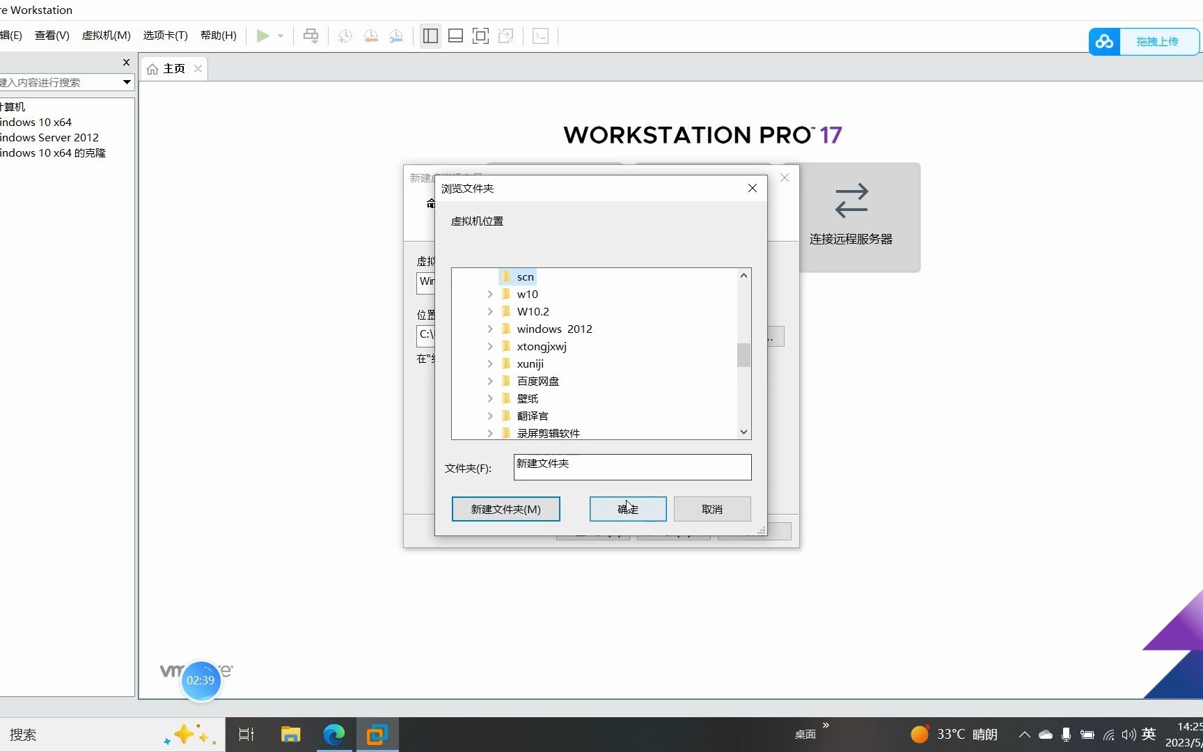Click the folder tree scroll-up arrow

(x=744, y=276)
